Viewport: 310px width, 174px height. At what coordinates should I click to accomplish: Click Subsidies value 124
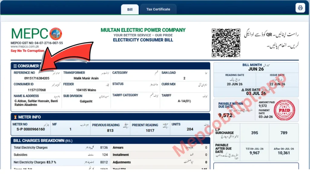[x=105, y=155]
